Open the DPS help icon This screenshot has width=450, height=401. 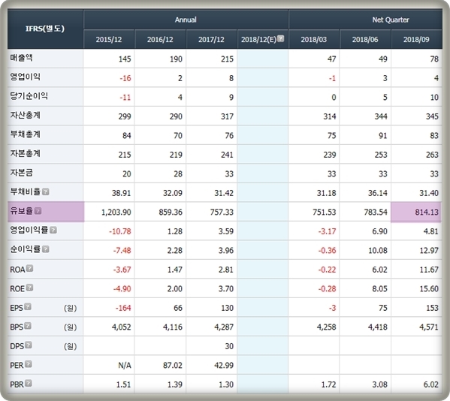[x=29, y=345]
